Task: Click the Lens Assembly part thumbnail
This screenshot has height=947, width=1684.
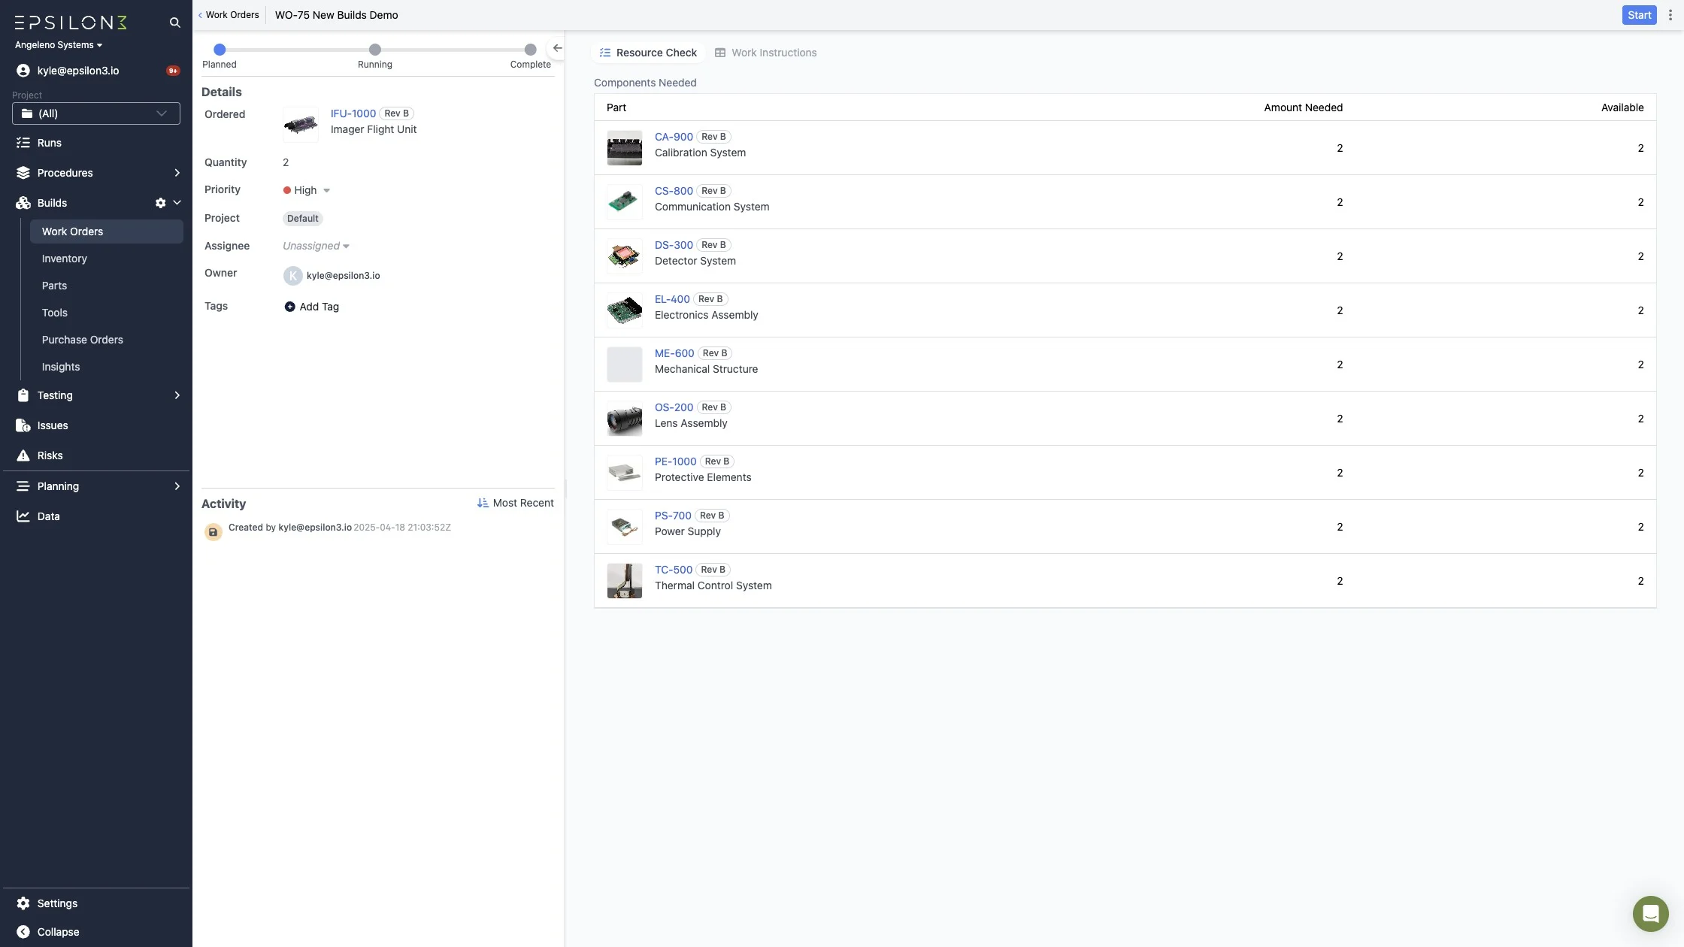Action: (625, 419)
